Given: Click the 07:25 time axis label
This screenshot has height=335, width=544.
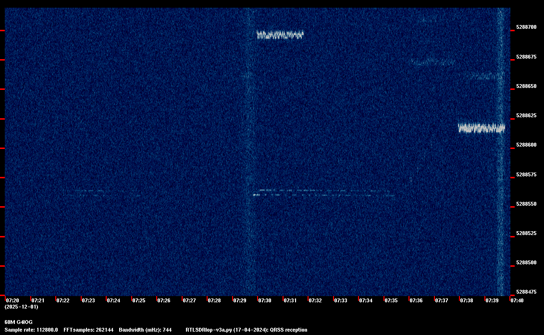Looking at the screenshot, I should point(139,300).
